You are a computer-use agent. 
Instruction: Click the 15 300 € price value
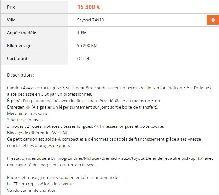(x=90, y=7)
